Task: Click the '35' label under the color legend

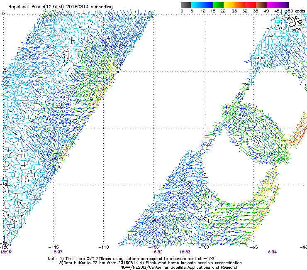Action: point(256,11)
